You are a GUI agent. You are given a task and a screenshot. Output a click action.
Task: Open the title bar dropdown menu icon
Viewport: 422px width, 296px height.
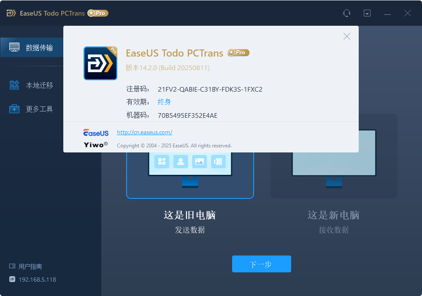pos(367,13)
